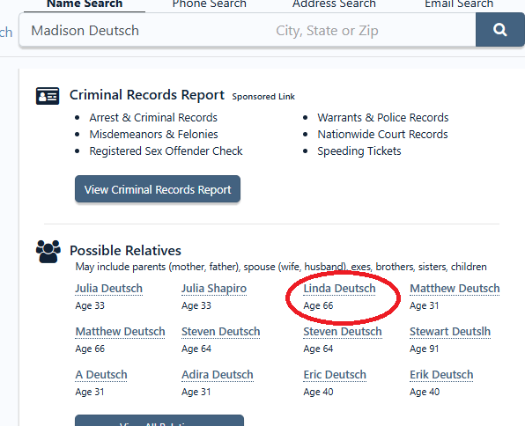Select the Name Search tab

click(85, 4)
